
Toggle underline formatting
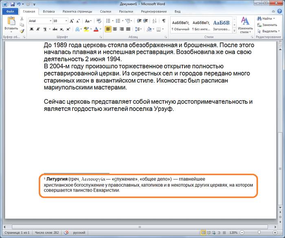(x=44, y=29)
